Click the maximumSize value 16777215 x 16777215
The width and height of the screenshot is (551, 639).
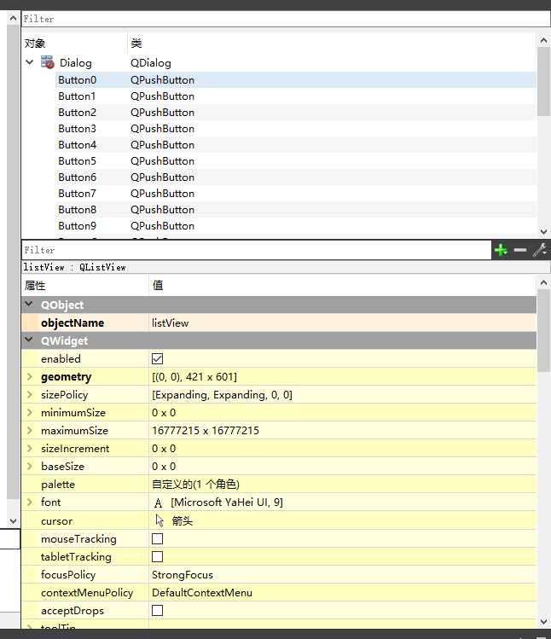click(206, 431)
